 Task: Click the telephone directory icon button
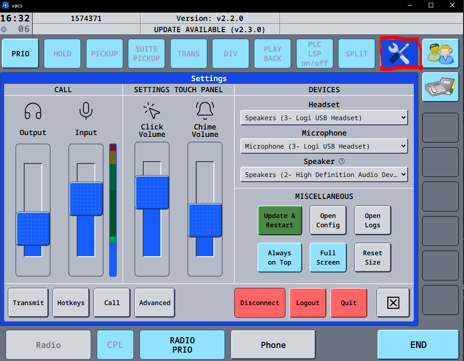440,87
